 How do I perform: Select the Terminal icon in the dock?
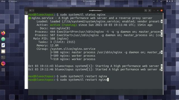click(3, 57)
